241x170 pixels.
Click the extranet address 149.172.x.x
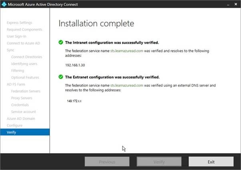click(74, 101)
